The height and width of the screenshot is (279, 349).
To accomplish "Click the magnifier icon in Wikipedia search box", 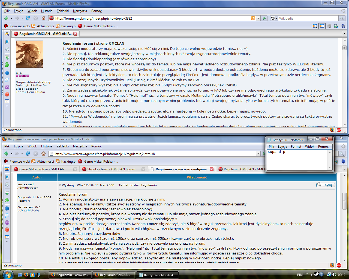I will [x=342, y=18].
